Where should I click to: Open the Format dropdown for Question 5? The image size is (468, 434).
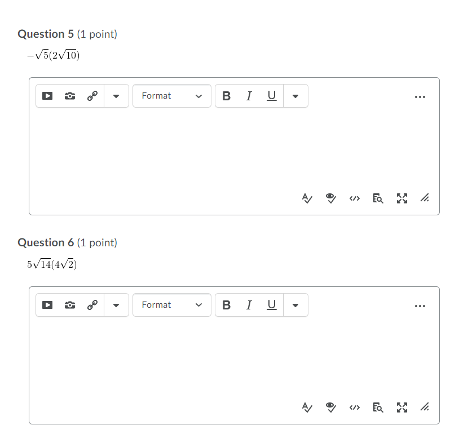click(171, 96)
